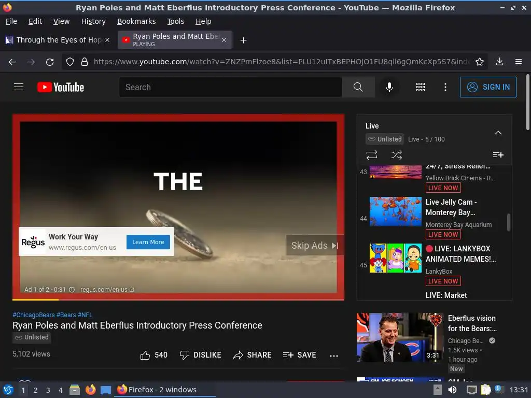Click Learn More on Regus ad
This screenshot has height=398, width=531.
click(x=148, y=242)
